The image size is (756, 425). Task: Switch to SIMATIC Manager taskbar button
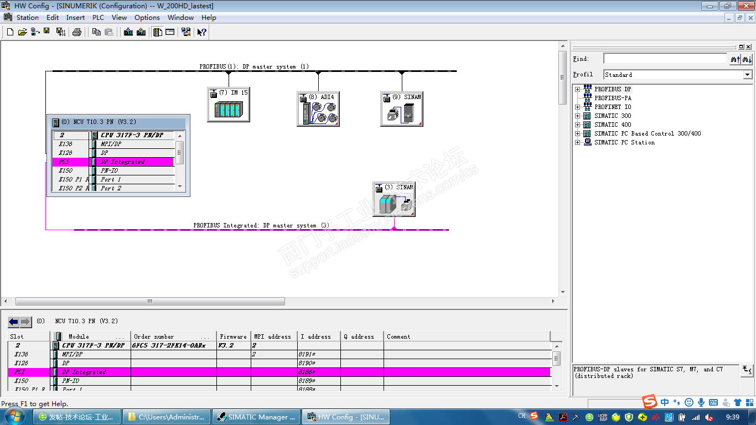coord(256,417)
